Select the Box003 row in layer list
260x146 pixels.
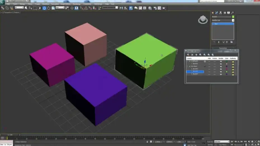195,71
